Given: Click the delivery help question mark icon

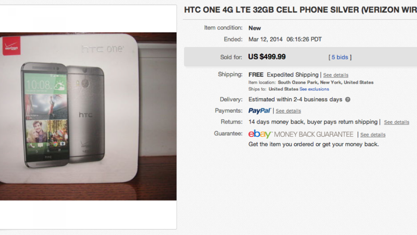Looking at the screenshot, I should click(x=348, y=100).
